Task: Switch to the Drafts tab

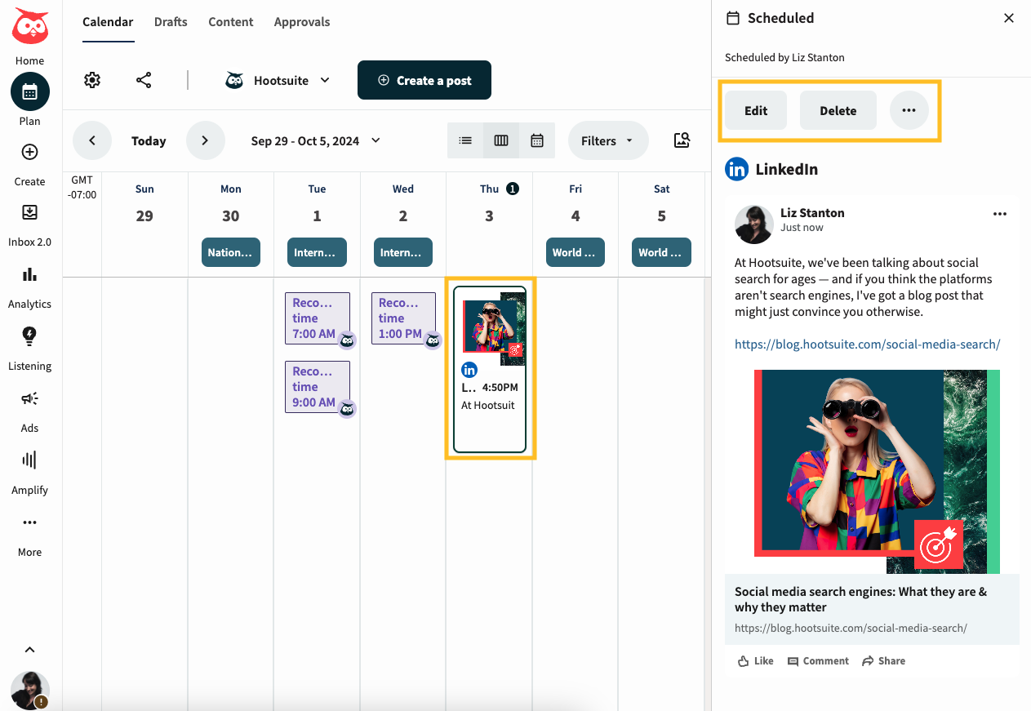Action: click(x=170, y=22)
